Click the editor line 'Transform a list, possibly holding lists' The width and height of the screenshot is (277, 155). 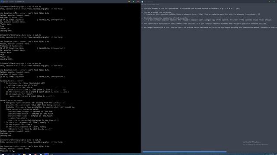click(202, 14)
